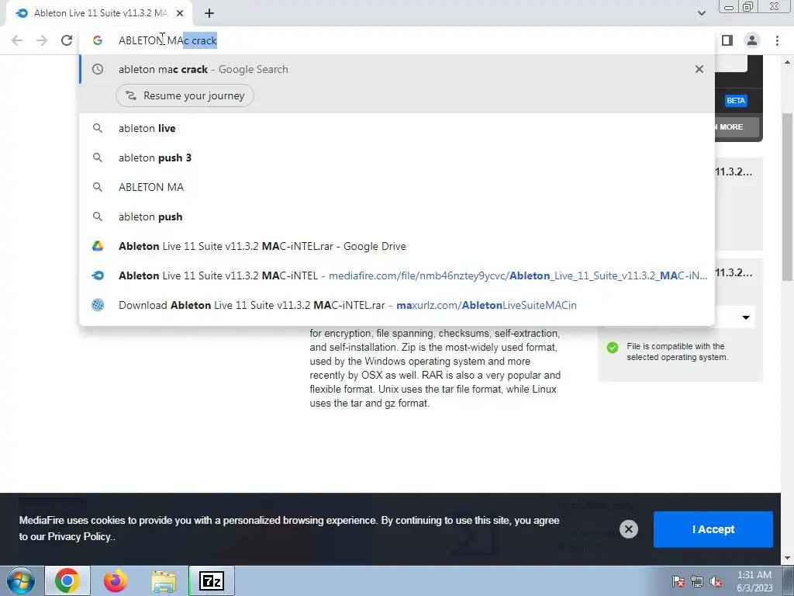The width and height of the screenshot is (794, 596).
Task: Open the maxurlz.com Download Ableton suggestion
Action: 397,304
